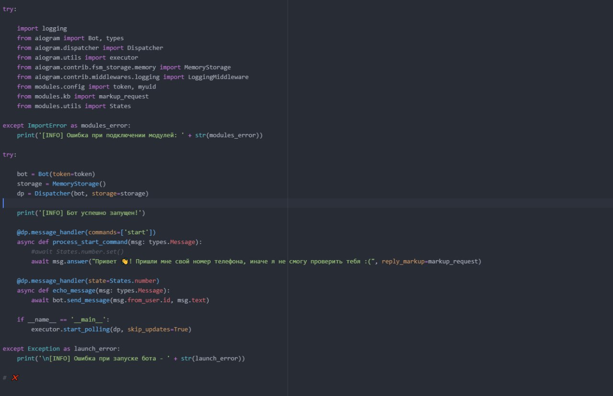Viewport: 613px width, 396px height.
Task: Click the 'dp = Dispatcher(bot, storage=storage)' line
Action: pyautogui.click(x=83, y=193)
